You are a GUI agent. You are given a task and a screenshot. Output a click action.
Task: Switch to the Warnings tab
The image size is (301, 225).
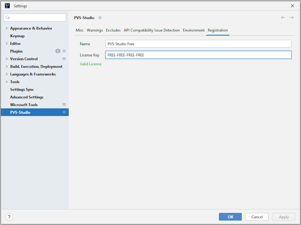(95, 30)
